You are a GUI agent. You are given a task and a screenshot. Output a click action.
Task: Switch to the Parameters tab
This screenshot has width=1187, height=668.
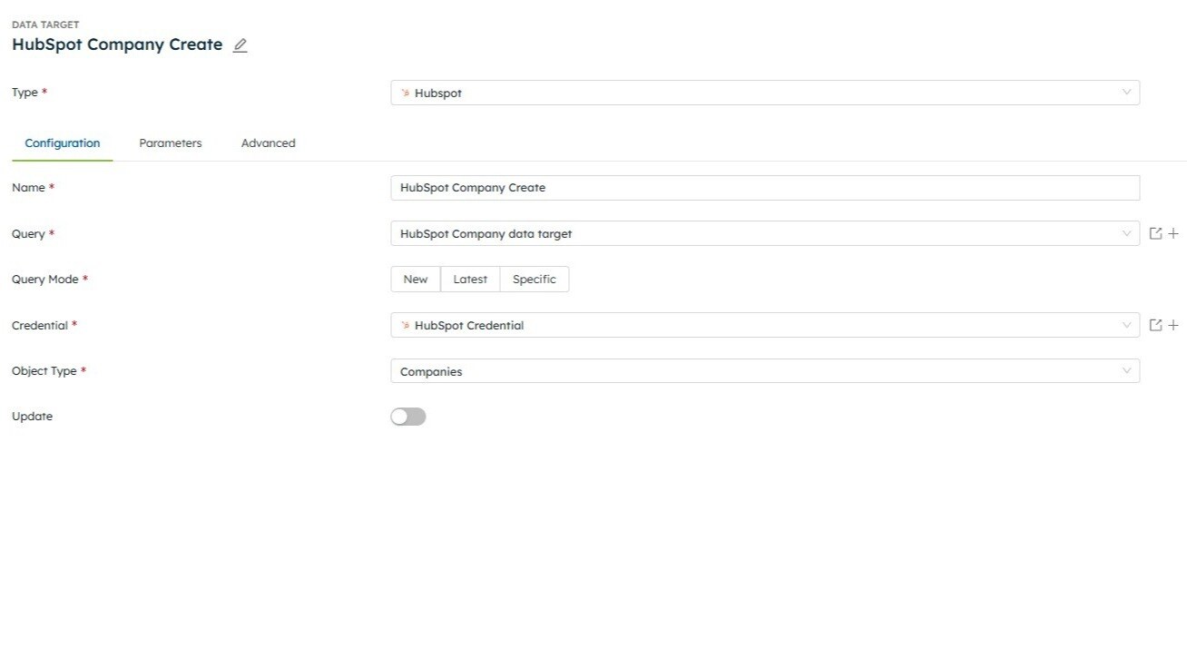click(x=171, y=143)
